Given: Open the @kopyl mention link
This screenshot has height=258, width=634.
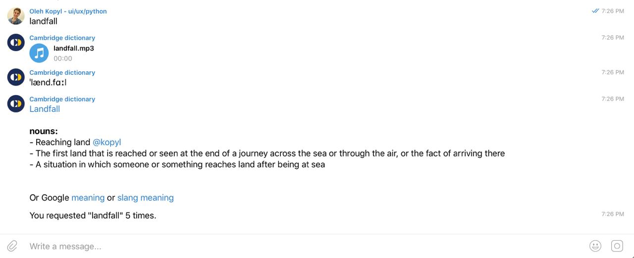Looking at the screenshot, I should pos(106,142).
